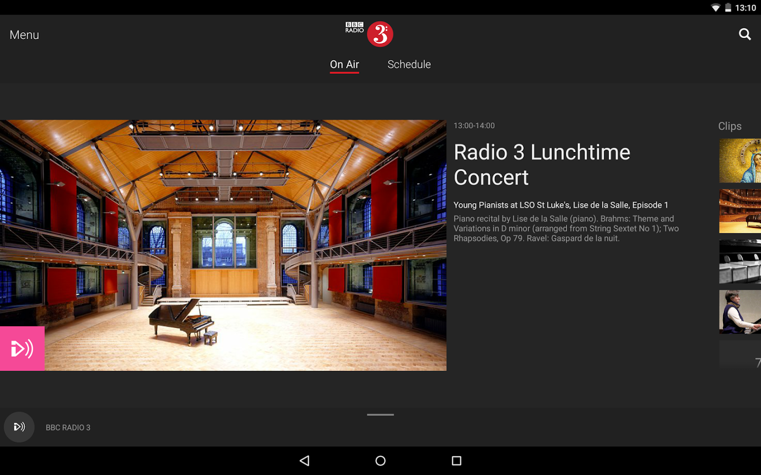This screenshot has height=475, width=761.
Task: Open the Menu navigation drawer
Action: tap(24, 35)
